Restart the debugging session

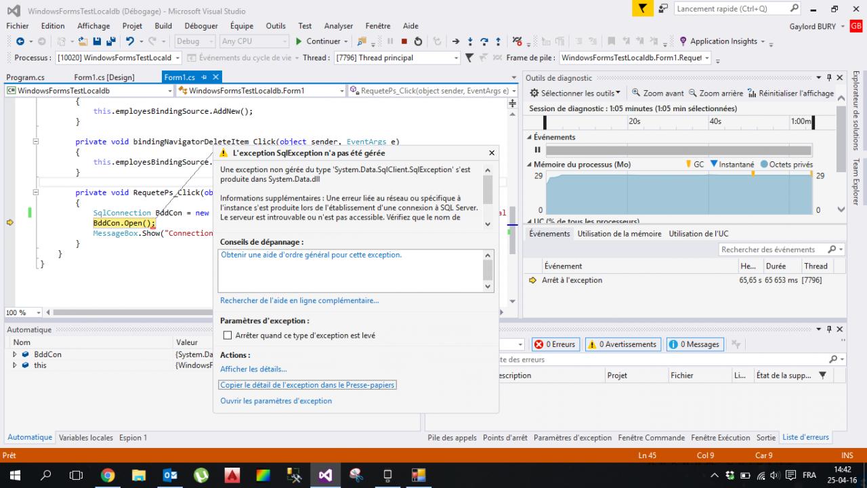coord(419,41)
